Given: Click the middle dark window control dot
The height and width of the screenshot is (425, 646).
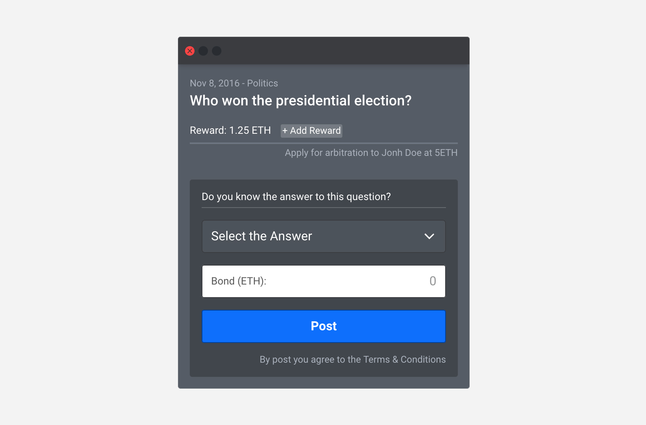Looking at the screenshot, I should pos(203,51).
